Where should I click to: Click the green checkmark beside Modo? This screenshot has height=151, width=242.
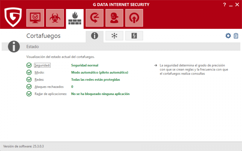[x=29, y=72]
